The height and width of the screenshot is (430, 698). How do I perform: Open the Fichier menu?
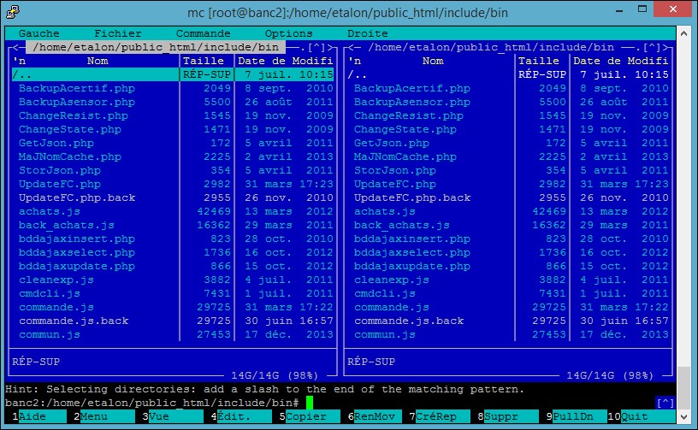pyautogui.click(x=118, y=33)
